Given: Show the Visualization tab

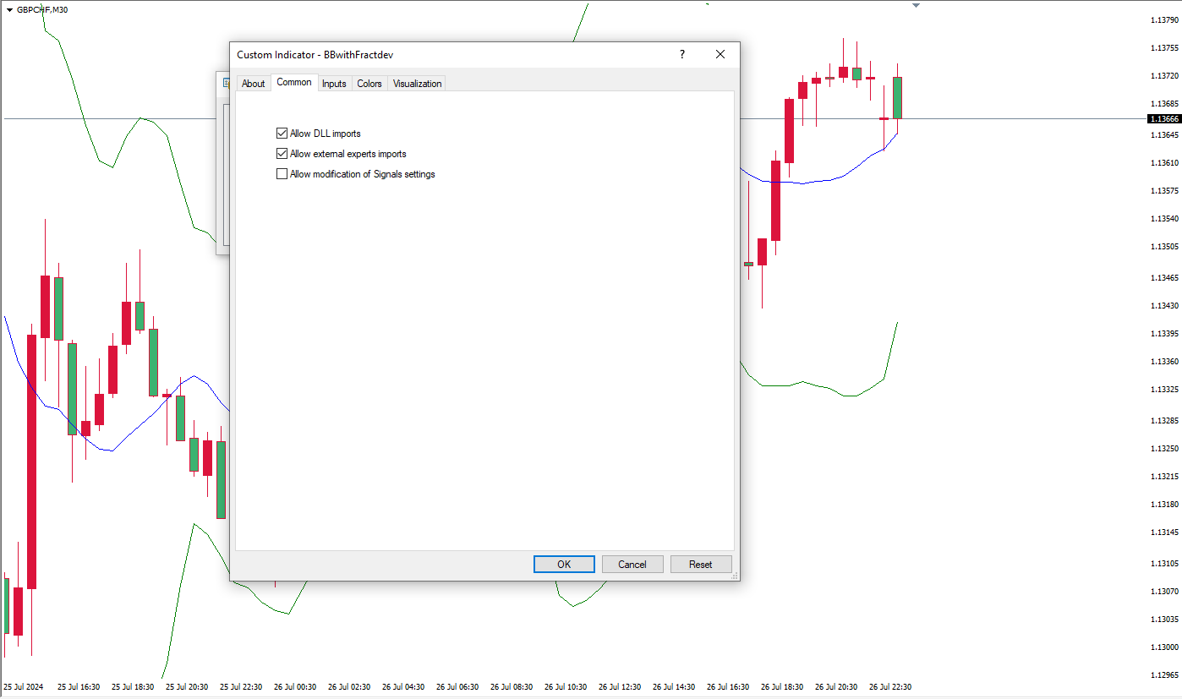Looking at the screenshot, I should click(x=417, y=84).
